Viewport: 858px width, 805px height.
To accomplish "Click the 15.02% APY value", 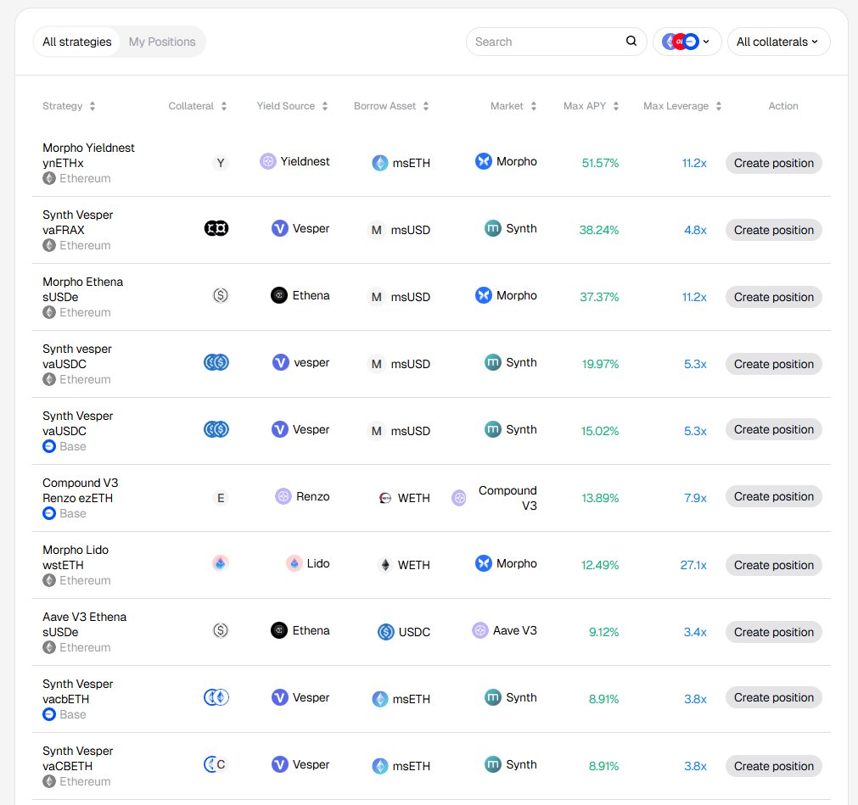I will (600, 431).
